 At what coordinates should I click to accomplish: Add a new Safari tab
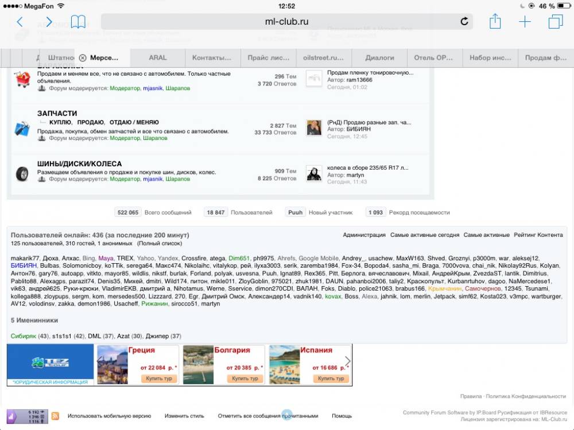pyautogui.click(x=525, y=22)
